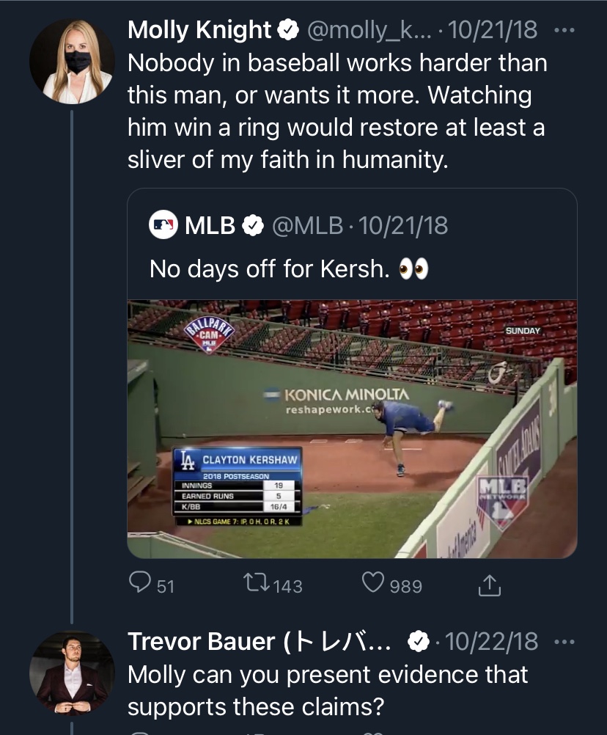Tap Trevor Bauer's reply text
Image resolution: width=607 pixels, height=735 pixels.
coord(327,690)
